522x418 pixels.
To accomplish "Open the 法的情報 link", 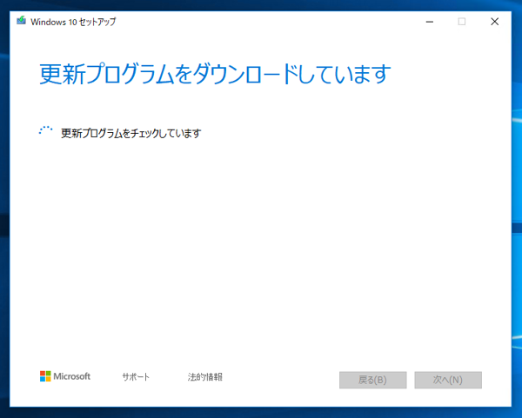I will 204,377.
